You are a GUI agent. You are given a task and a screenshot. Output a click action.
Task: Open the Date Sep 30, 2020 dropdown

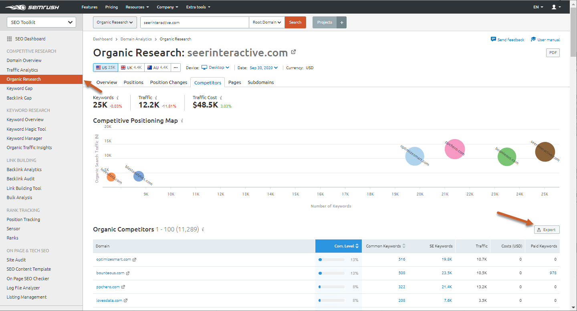(x=264, y=68)
